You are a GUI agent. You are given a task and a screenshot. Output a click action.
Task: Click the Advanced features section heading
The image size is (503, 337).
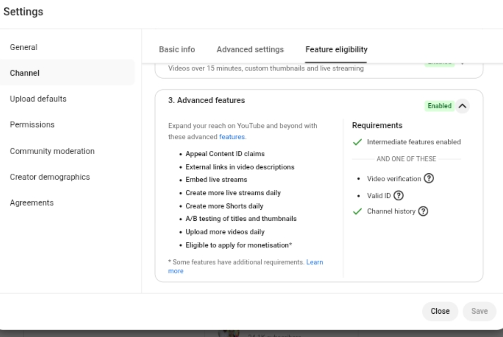(207, 100)
